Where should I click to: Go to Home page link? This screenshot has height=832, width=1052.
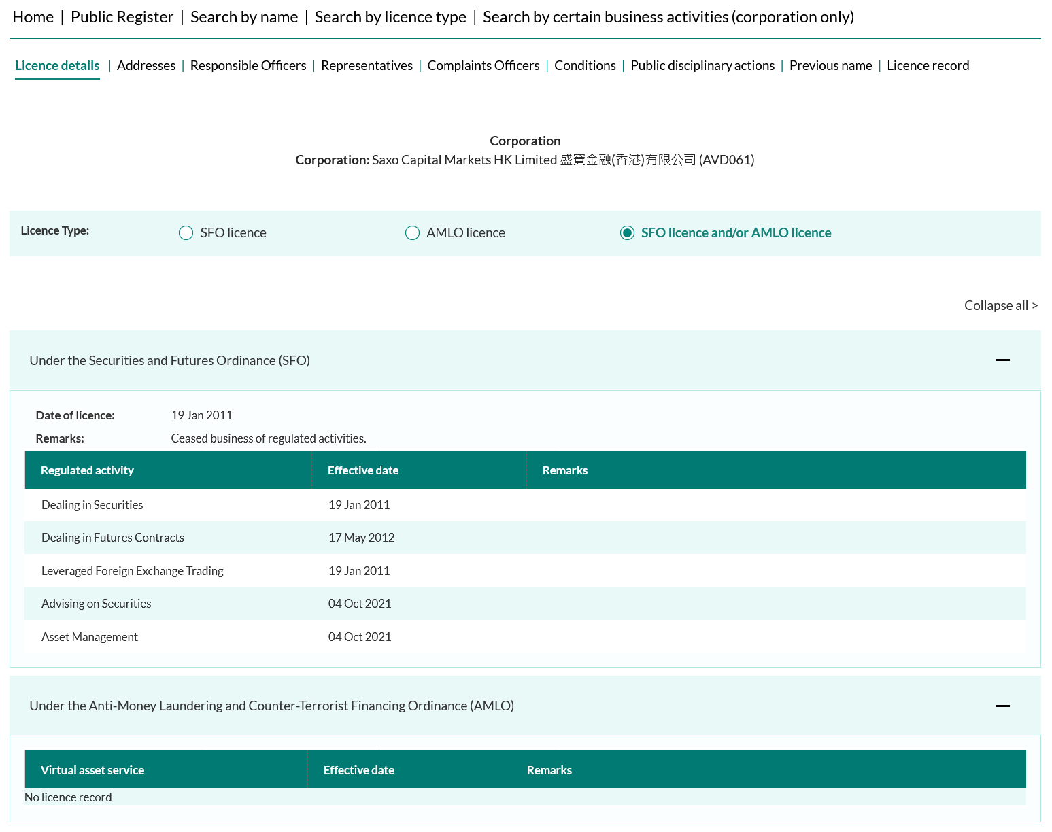[33, 17]
